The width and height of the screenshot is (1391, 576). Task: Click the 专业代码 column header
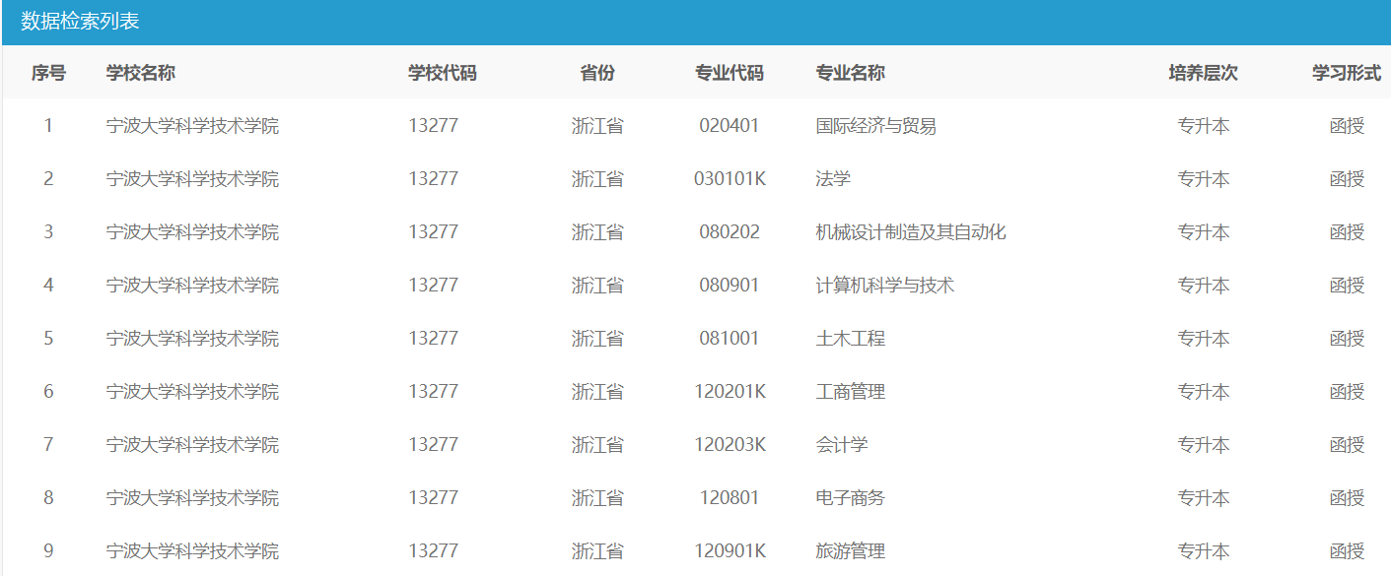(x=730, y=73)
